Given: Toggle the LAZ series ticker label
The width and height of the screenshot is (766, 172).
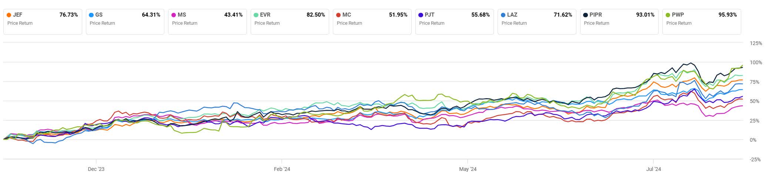Looking at the screenshot, I should tap(512, 15).
